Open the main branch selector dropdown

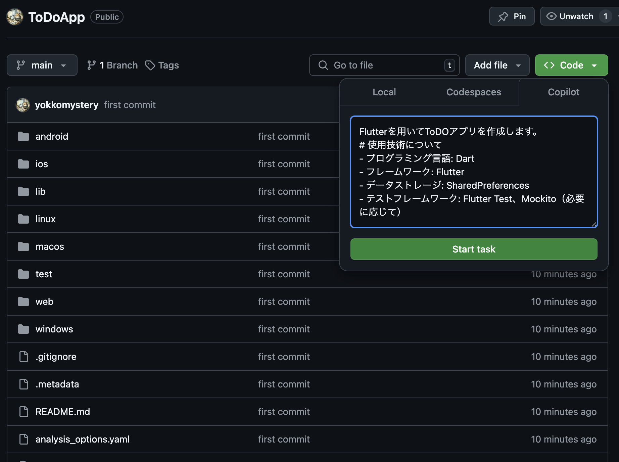click(42, 65)
